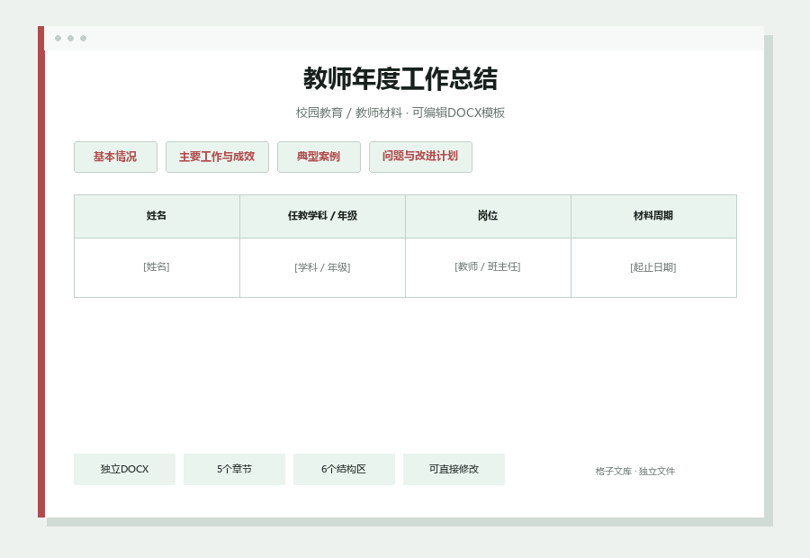The width and height of the screenshot is (810, 558).
Task: Click the [起止日期] placeholder cell
Action: 653,267
